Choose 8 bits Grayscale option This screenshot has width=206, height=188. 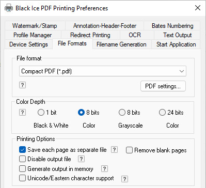[x=122, y=113]
